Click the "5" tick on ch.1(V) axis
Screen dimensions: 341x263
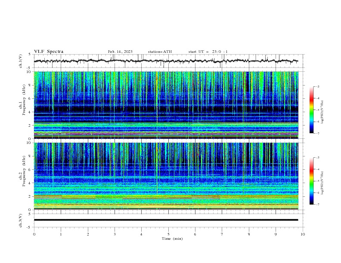point(30,55)
